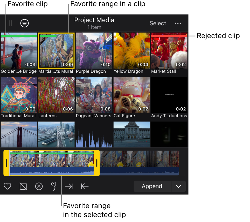250x222 pixels.
Task: Click the left yellow range handle
Action: pyautogui.click(x=6, y=163)
